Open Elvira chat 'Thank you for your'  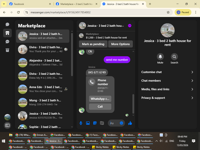(43, 49)
